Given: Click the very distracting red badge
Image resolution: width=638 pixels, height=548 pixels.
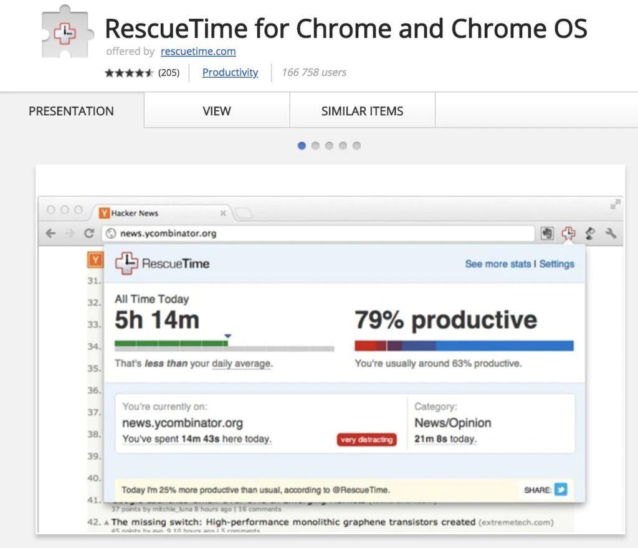Looking at the screenshot, I should point(366,439).
